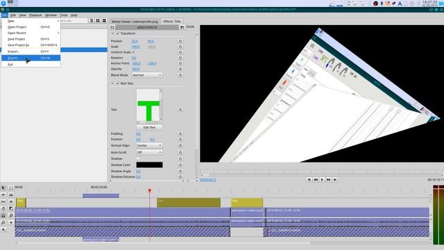Click the add video transition icon

(x=182, y=27)
